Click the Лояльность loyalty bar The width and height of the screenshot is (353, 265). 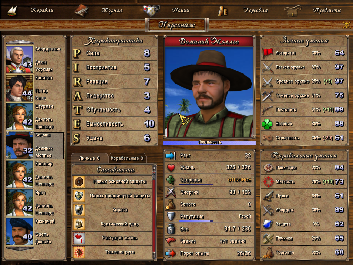(210, 143)
